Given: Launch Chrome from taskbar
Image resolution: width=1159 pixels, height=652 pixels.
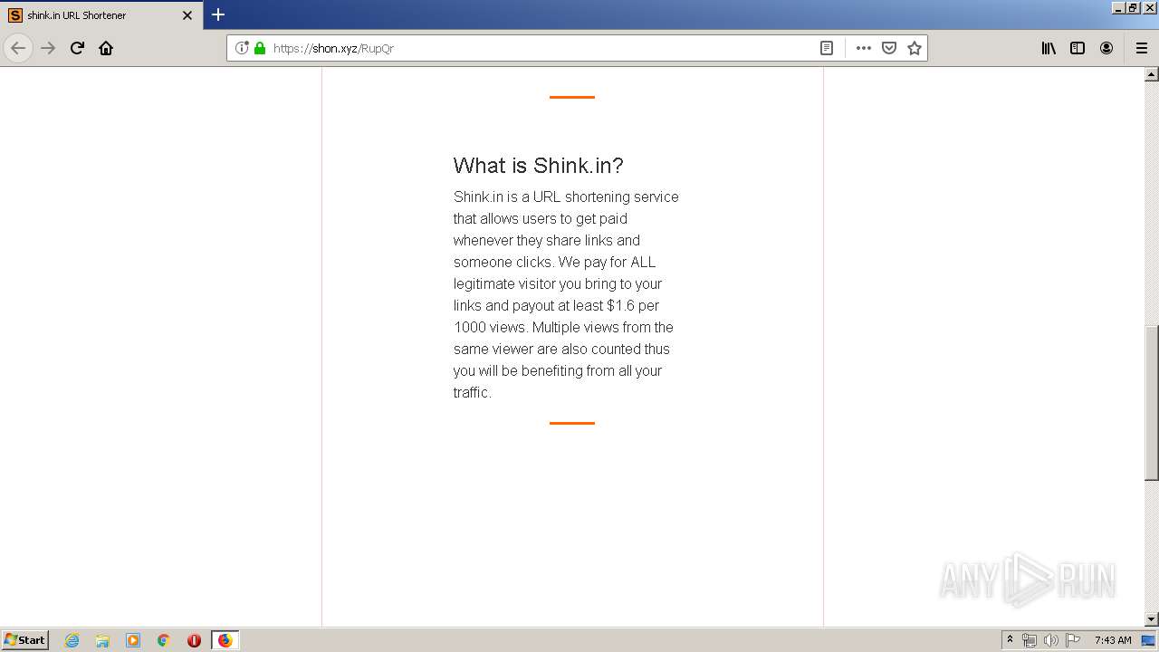Looking at the screenshot, I should (164, 640).
